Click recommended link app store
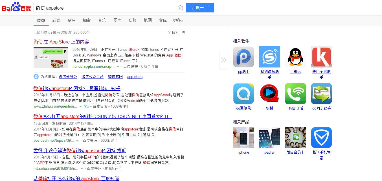Image resolution: width=382 pixels, height=181 pixels. point(135,77)
